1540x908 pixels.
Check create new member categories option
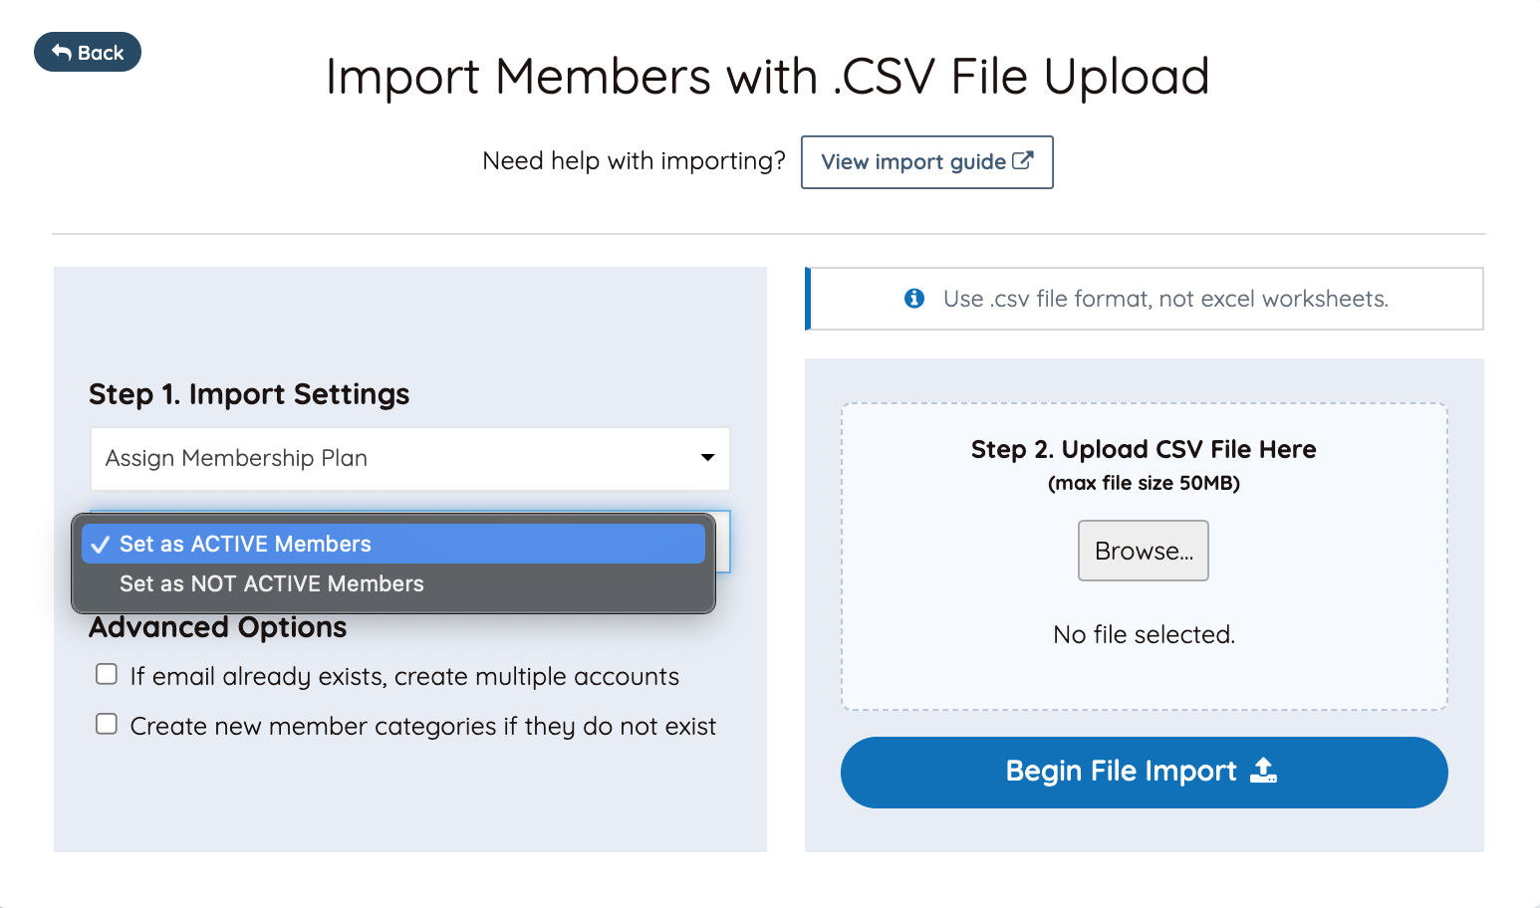point(106,724)
